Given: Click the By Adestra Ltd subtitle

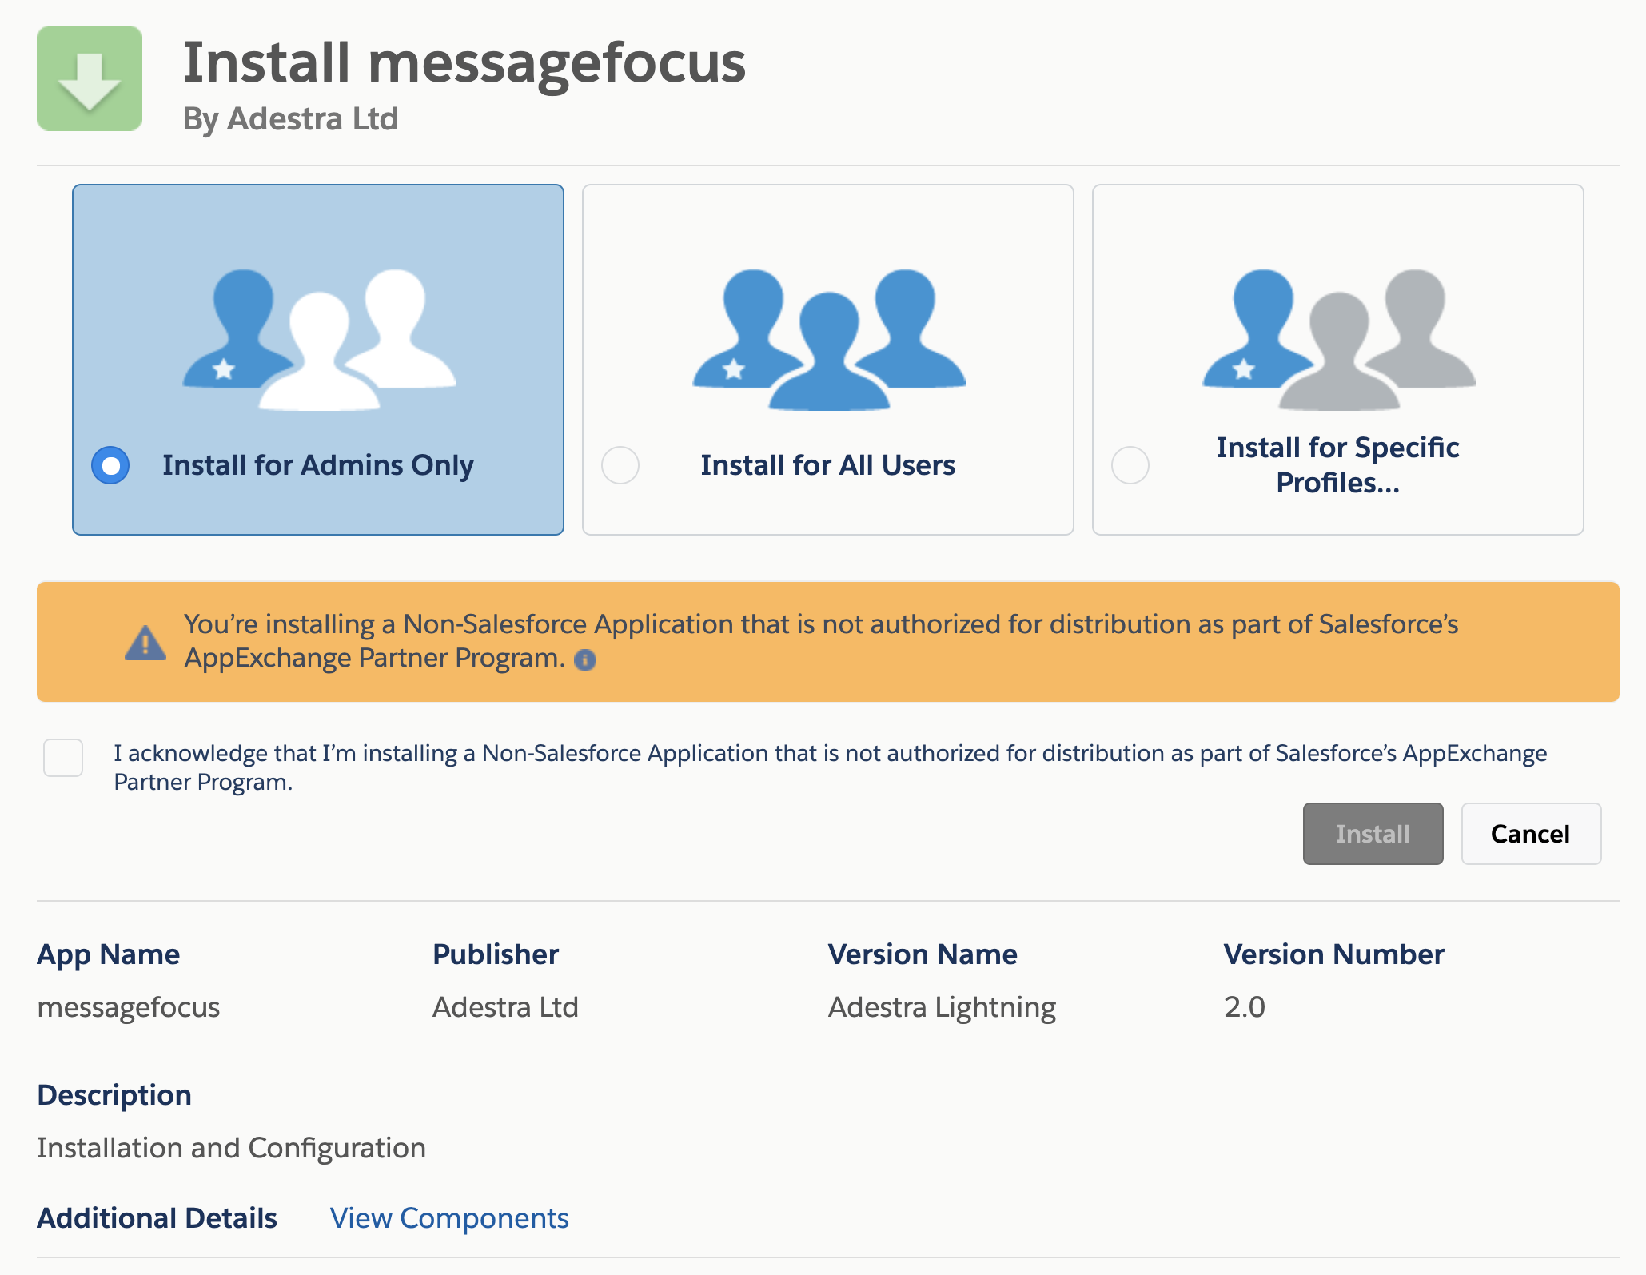Looking at the screenshot, I should pyautogui.click(x=290, y=119).
